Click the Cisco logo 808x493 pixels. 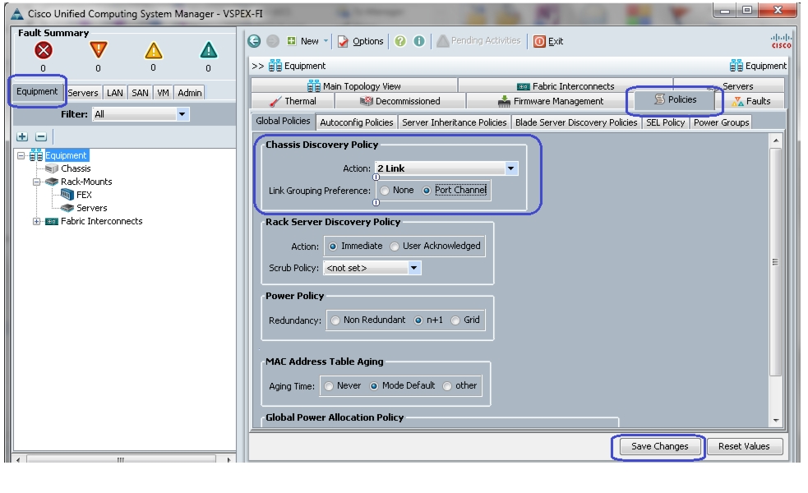coord(781,41)
